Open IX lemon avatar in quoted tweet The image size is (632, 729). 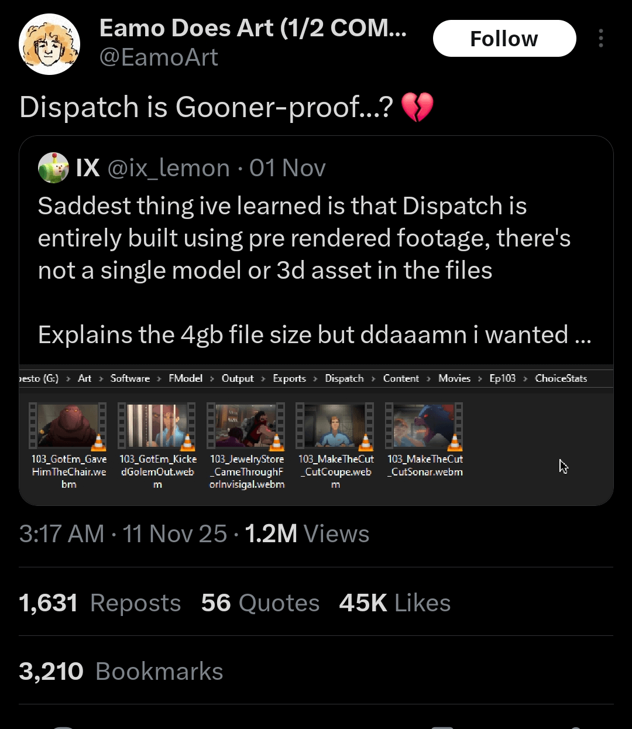tap(53, 168)
